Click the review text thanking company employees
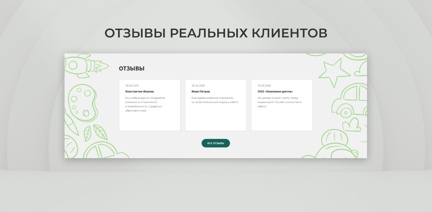This screenshot has width=432, height=212. point(144,104)
